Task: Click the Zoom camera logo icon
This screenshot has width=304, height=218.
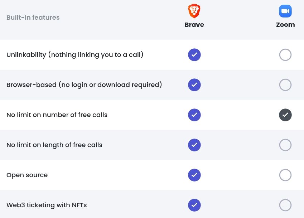Action: tap(285, 11)
